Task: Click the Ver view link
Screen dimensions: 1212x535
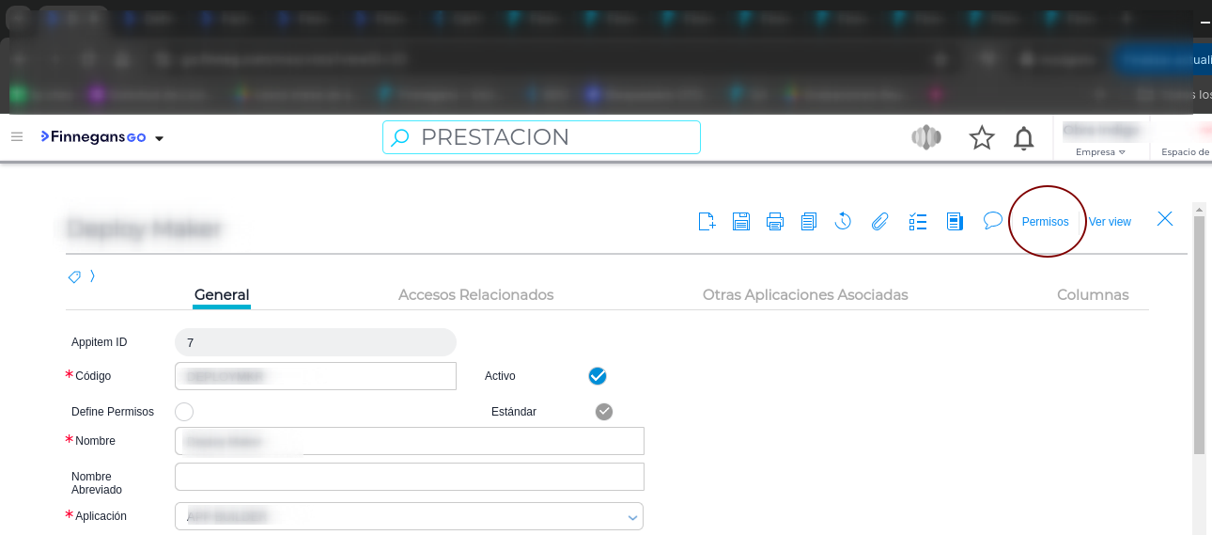Action: coord(1110,222)
